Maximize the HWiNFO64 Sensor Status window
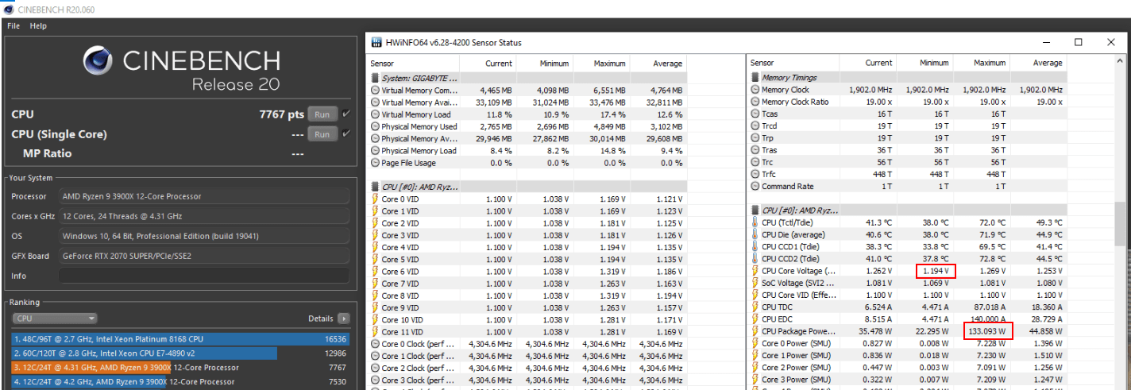Viewport: 1131px width, 390px height. click(1079, 42)
